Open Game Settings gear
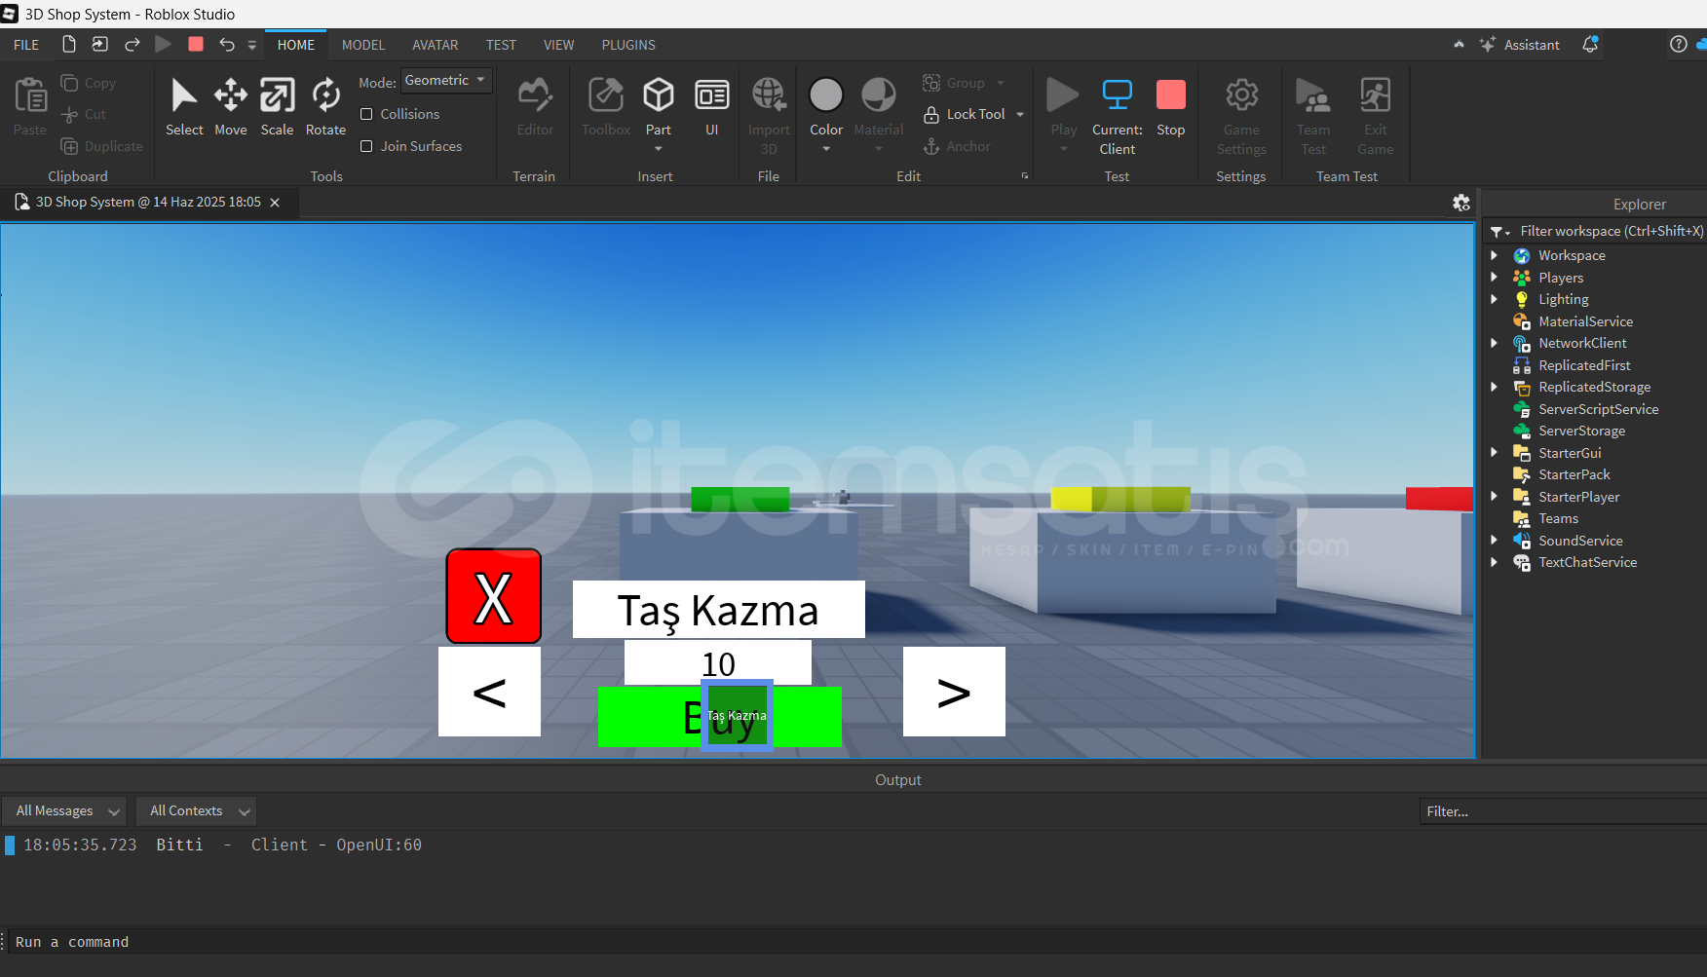This screenshot has width=1707, height=977. [1241, 95]
